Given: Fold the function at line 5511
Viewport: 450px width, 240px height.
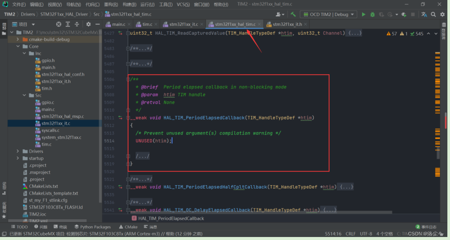Looking at the screenshot, I should pos(128,118).
